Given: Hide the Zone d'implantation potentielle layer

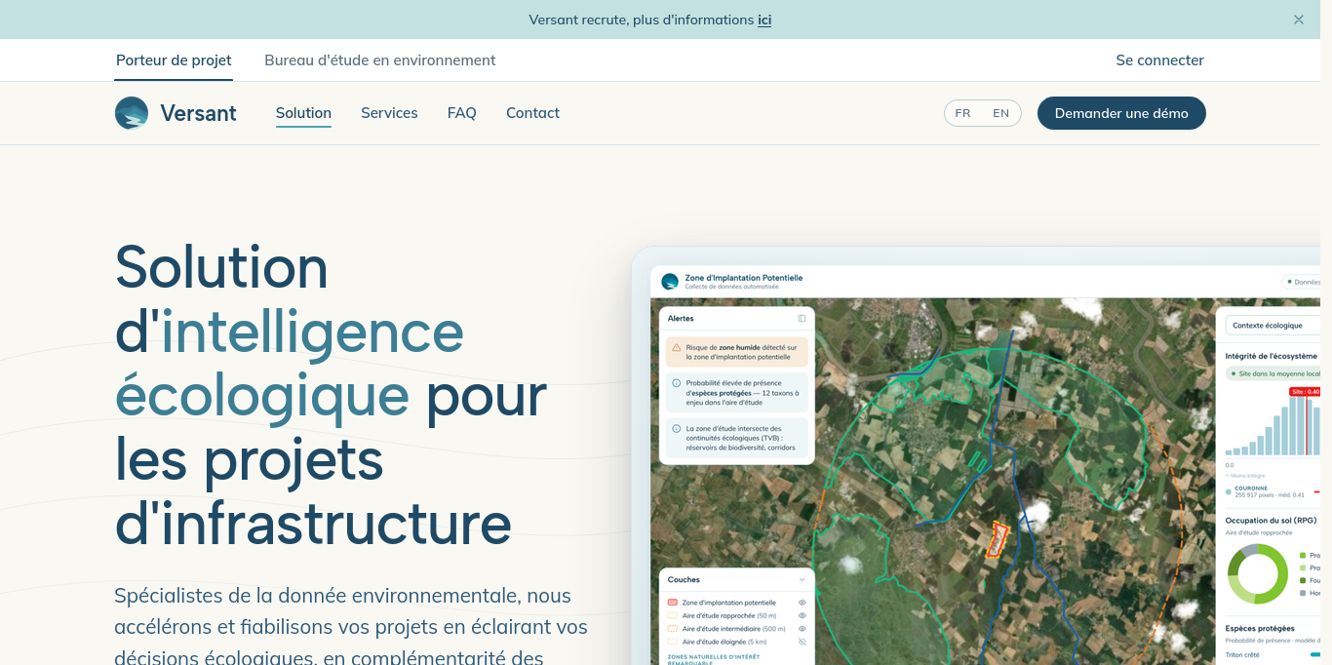Looking at the screenshot, I should (x=802, y=604).
